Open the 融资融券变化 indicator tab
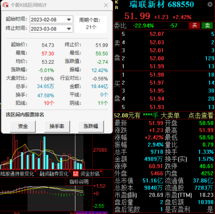The image size is (215, 214). point(54,174)
